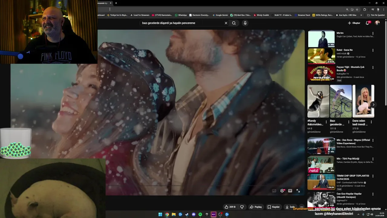This screenshot has height=218, width=387.
Task: Open Kutsi - Sana Ne thumbnail
Action: tap(321, 56)
